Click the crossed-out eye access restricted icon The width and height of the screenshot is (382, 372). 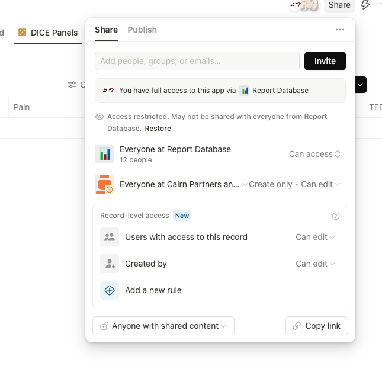(99, 117)
